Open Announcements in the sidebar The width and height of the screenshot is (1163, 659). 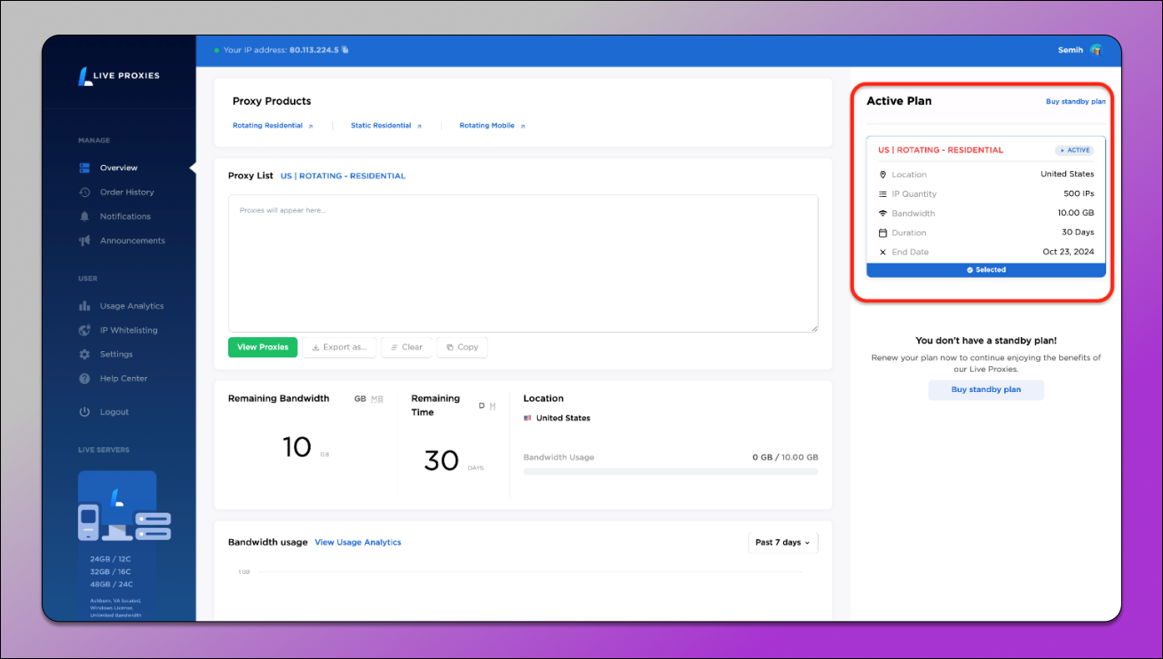[132, 240]
